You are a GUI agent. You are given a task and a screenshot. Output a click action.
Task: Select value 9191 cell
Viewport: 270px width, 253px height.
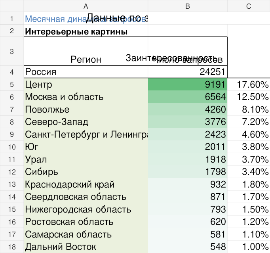(188, 84)
